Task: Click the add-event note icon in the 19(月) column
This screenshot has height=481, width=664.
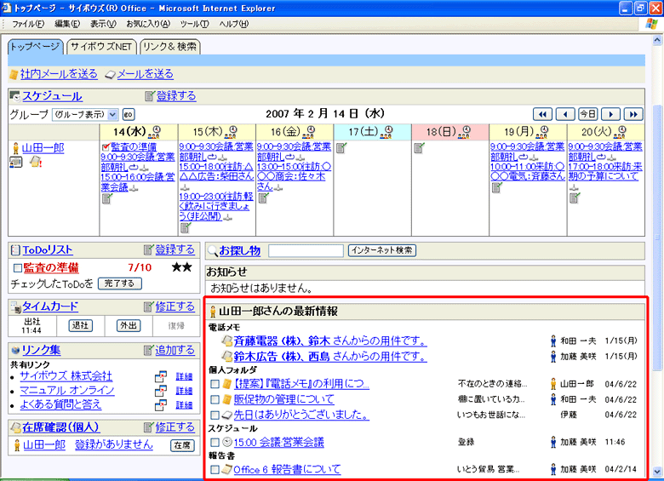Action: coord(497,187)
